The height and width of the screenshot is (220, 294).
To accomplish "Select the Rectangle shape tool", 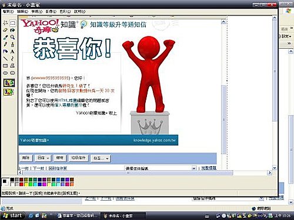I will pos(5,66).
